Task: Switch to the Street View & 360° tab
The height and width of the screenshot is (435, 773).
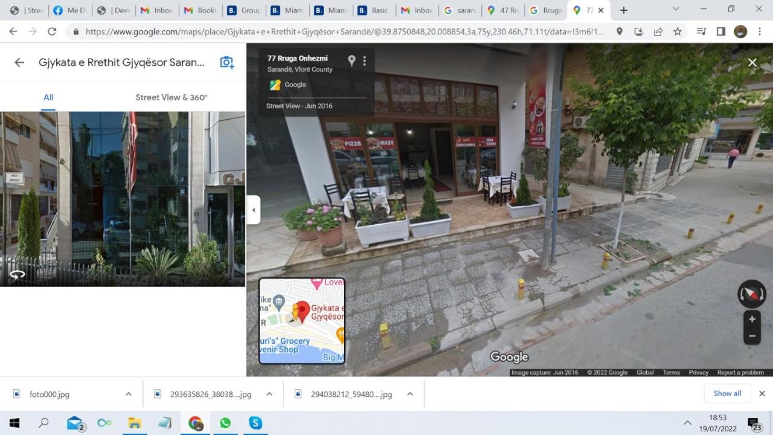Action: 172,97
